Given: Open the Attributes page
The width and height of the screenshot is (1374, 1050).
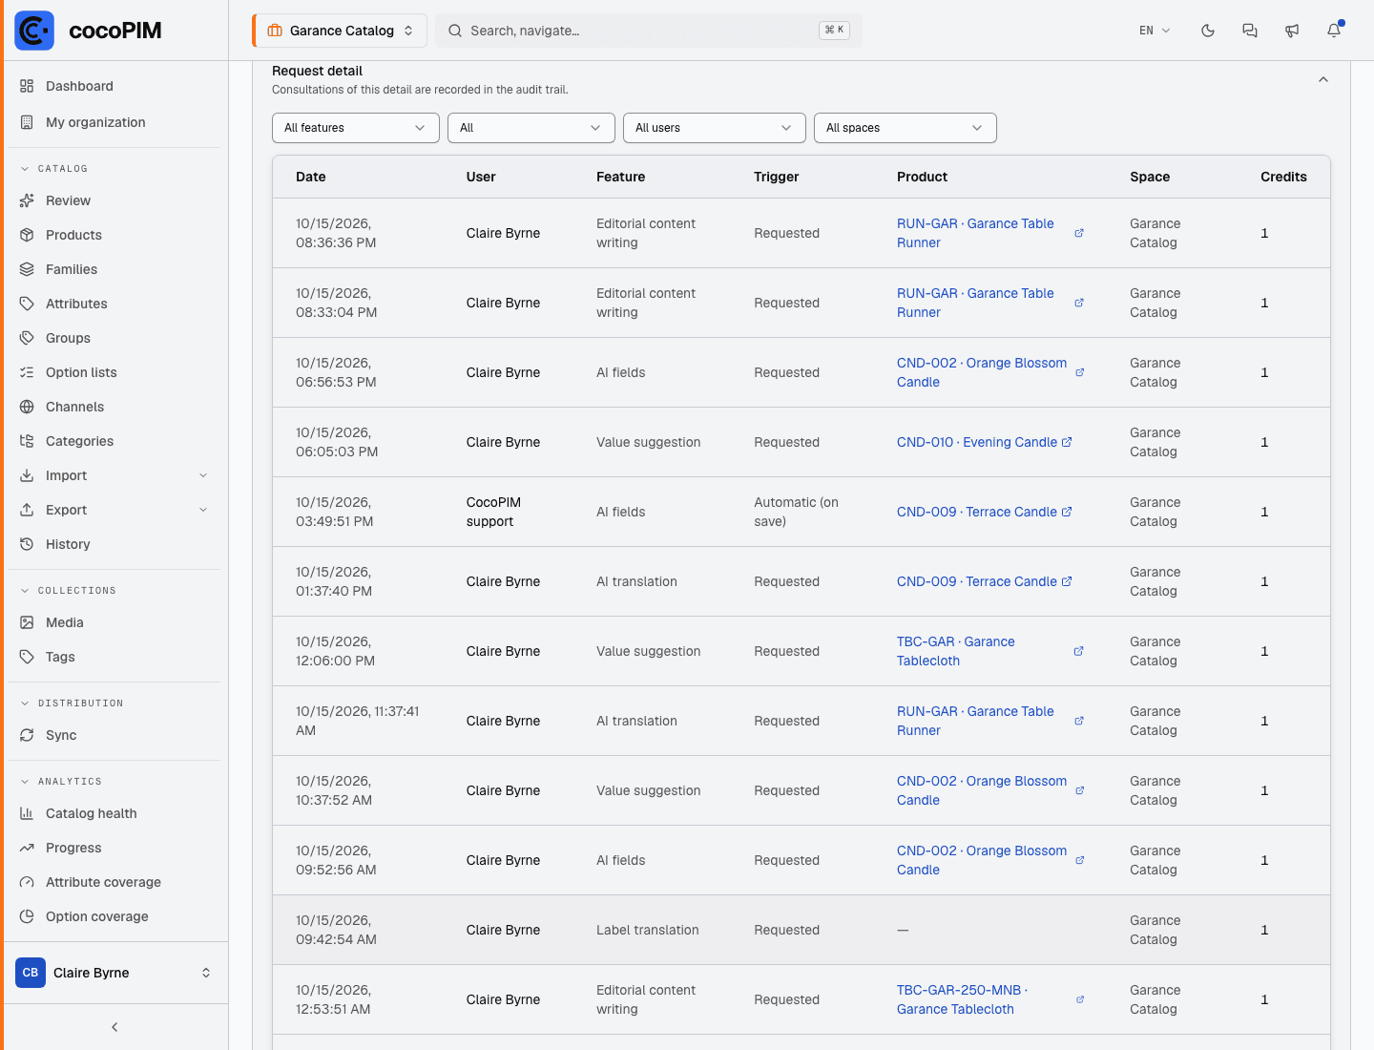Looking at the screenshot, I should (114, 304).
